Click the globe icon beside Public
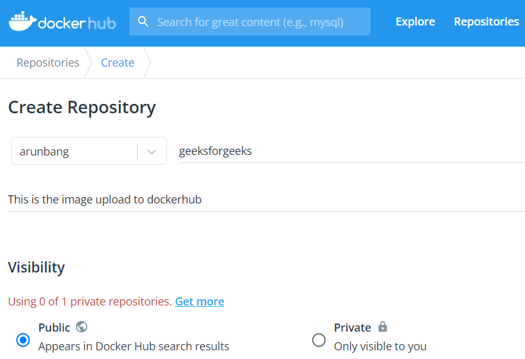 point(81,326)
